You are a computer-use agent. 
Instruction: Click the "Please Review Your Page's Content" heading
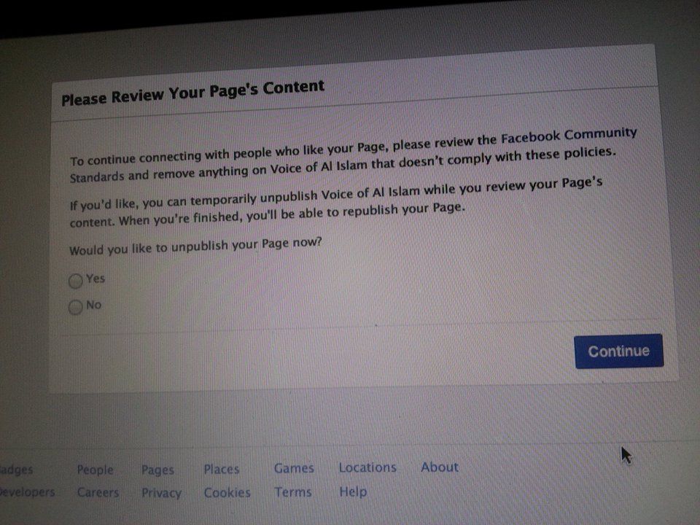pyautogui.click(x=192, y=93)
